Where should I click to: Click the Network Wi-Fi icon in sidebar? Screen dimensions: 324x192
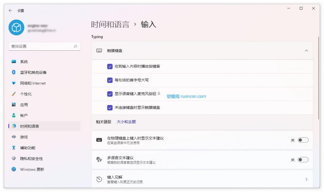(x=14, y=83)
